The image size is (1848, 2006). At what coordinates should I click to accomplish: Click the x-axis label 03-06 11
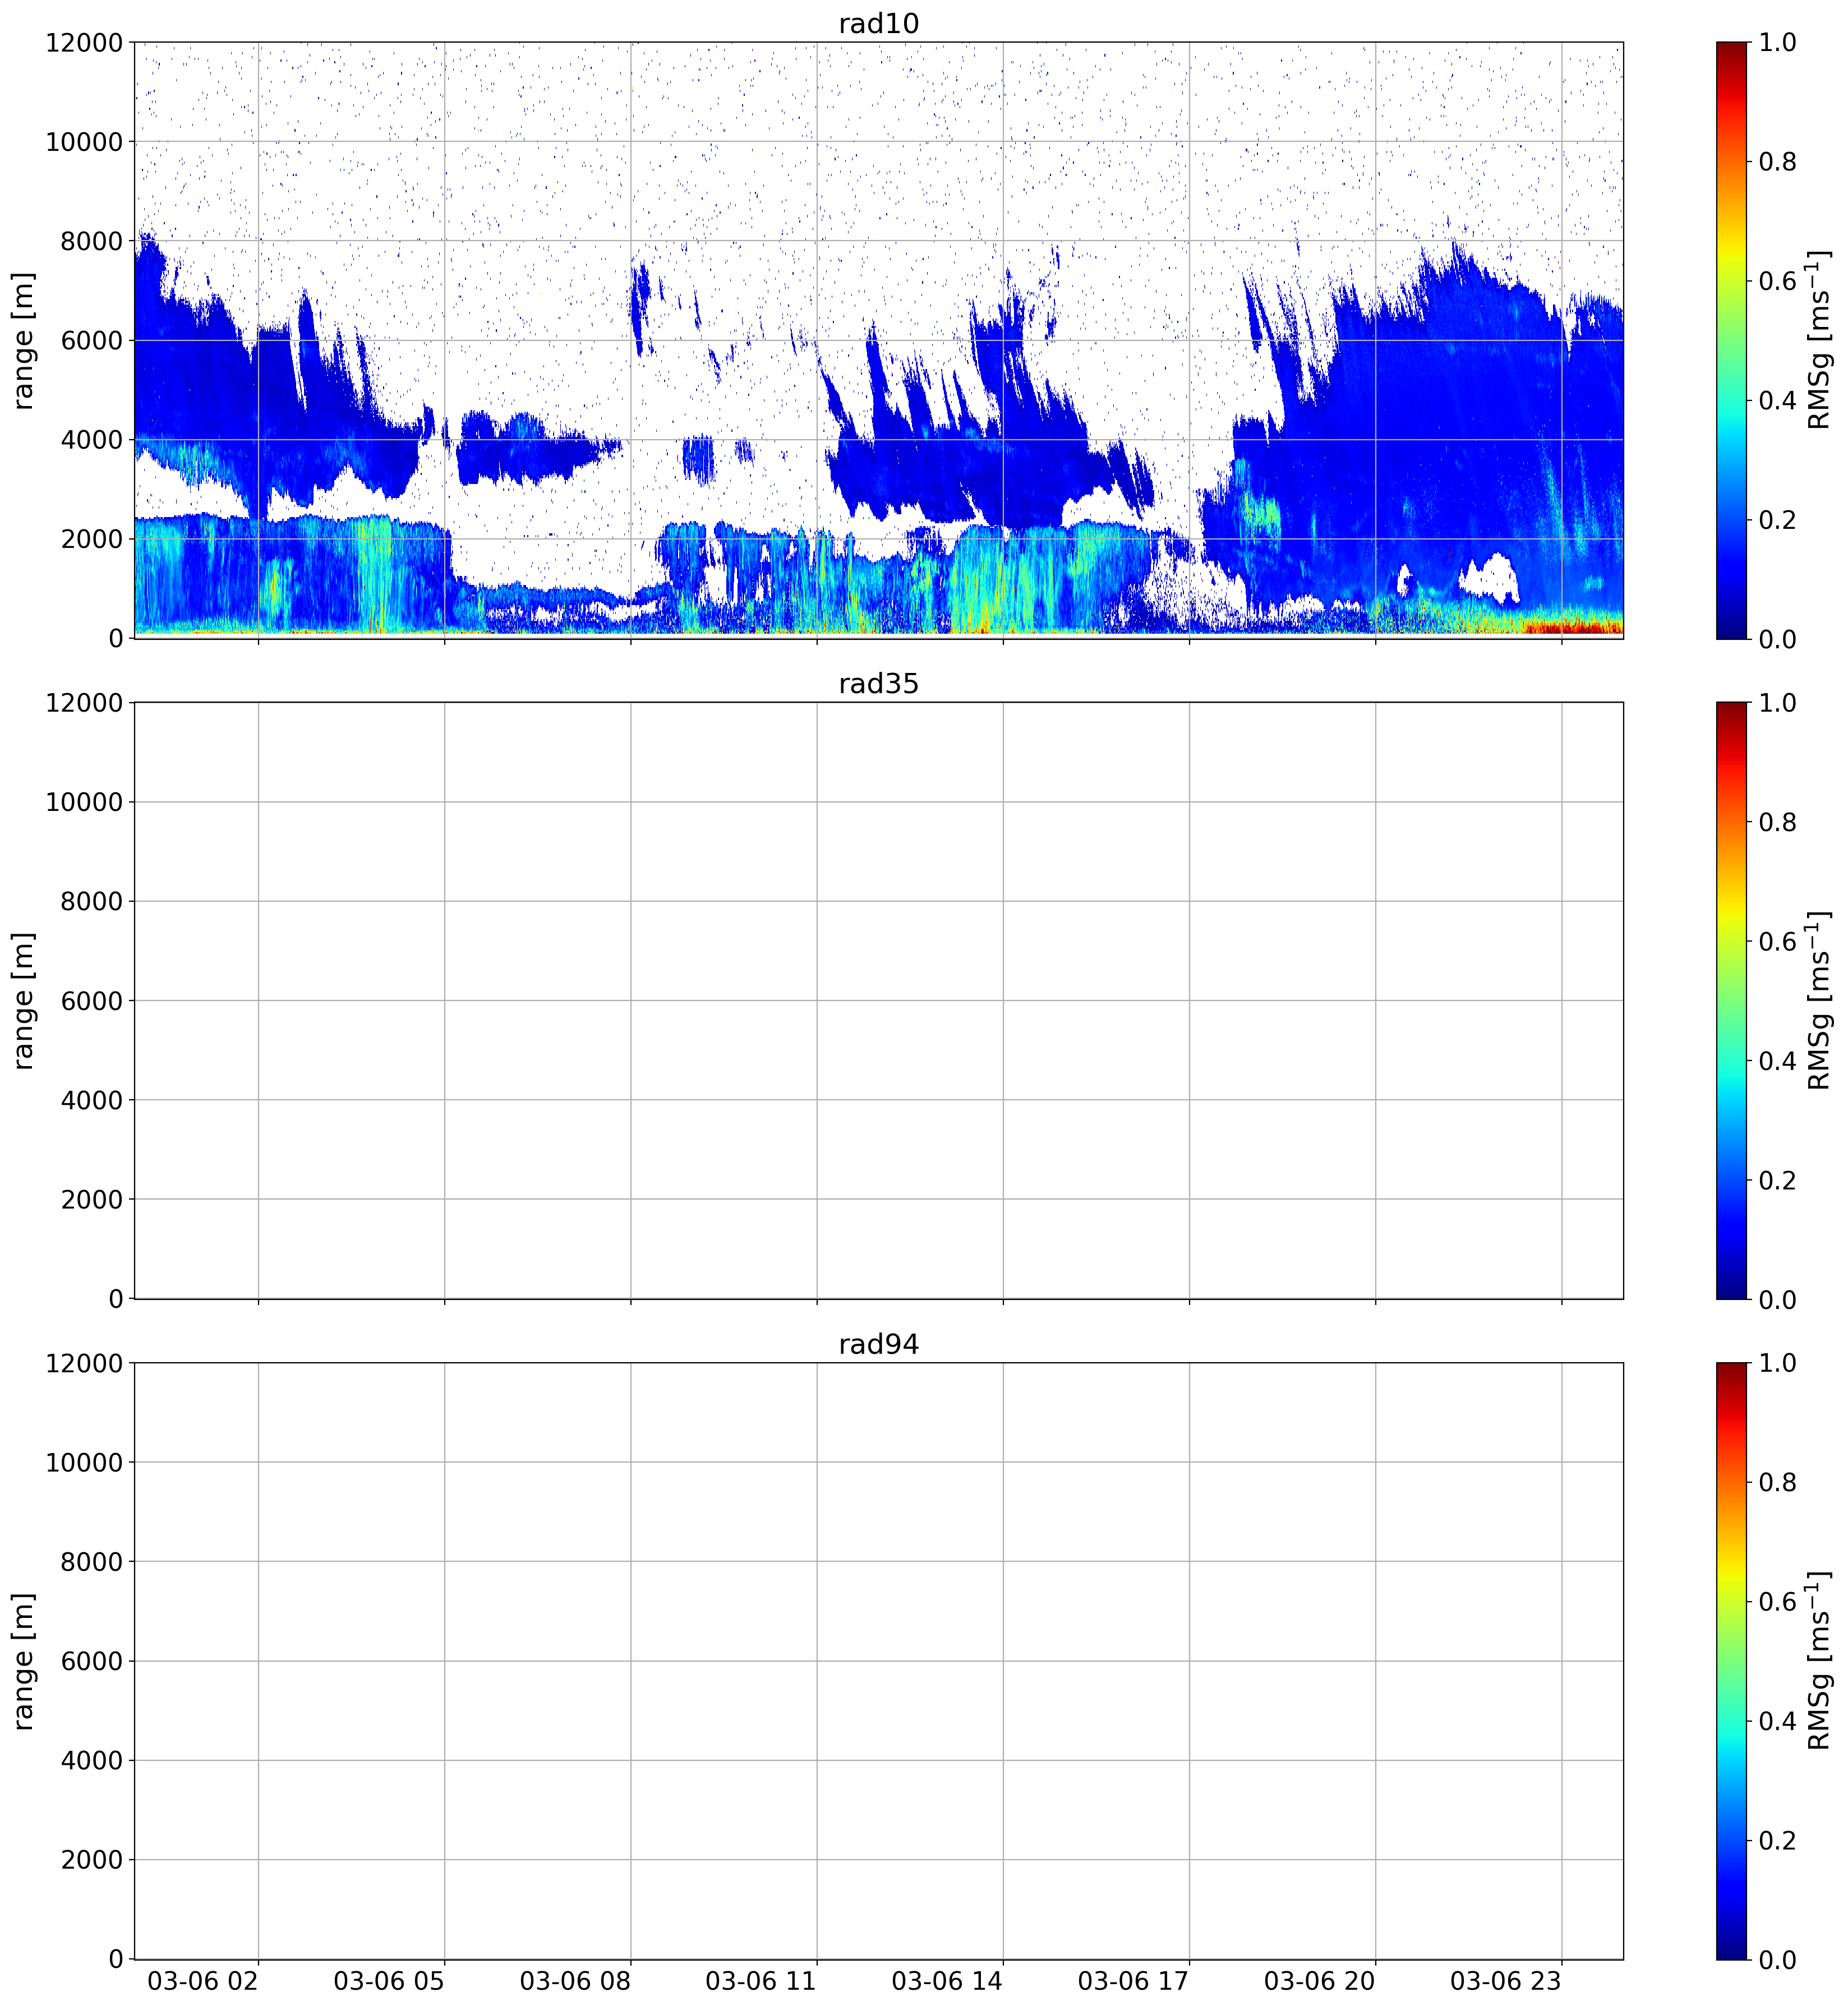761,1981
